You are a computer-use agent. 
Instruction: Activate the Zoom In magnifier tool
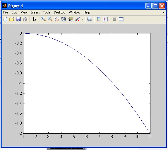[43, 19]
